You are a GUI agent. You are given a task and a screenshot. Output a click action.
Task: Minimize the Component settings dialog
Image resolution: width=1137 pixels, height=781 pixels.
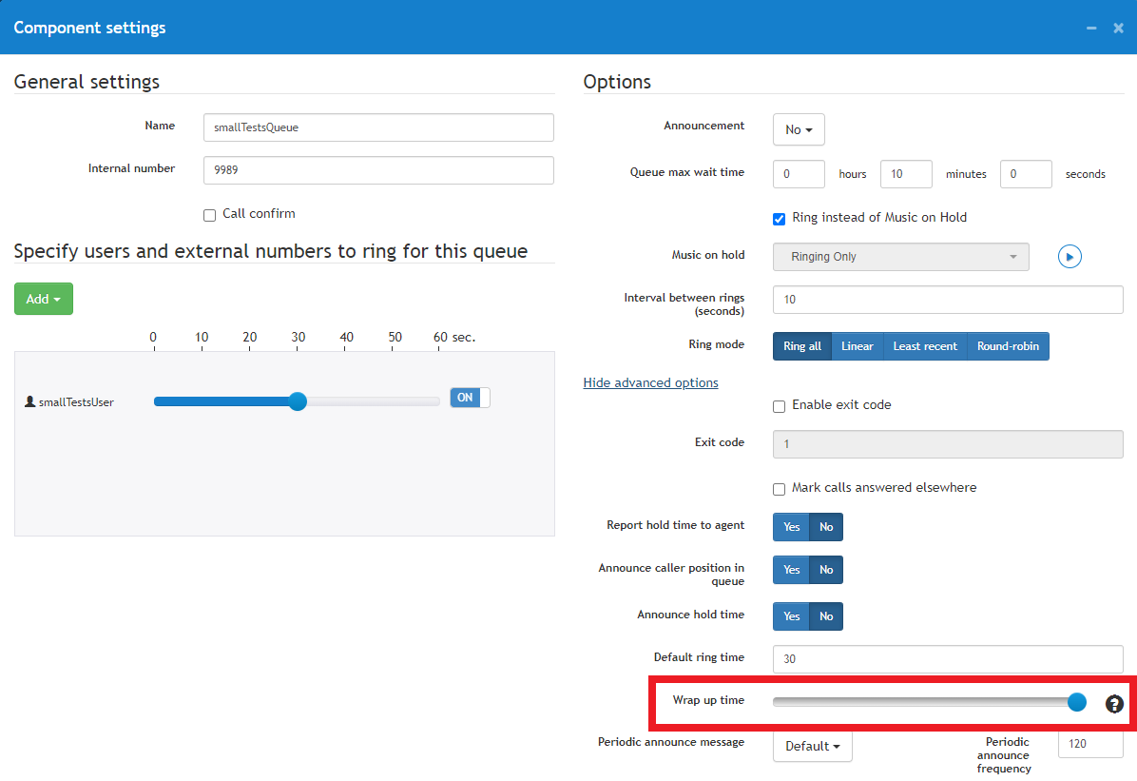1091,28
